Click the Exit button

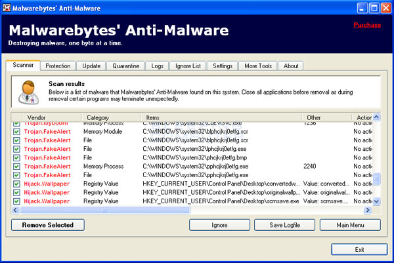pyautogui.click(x=359, y=249)
